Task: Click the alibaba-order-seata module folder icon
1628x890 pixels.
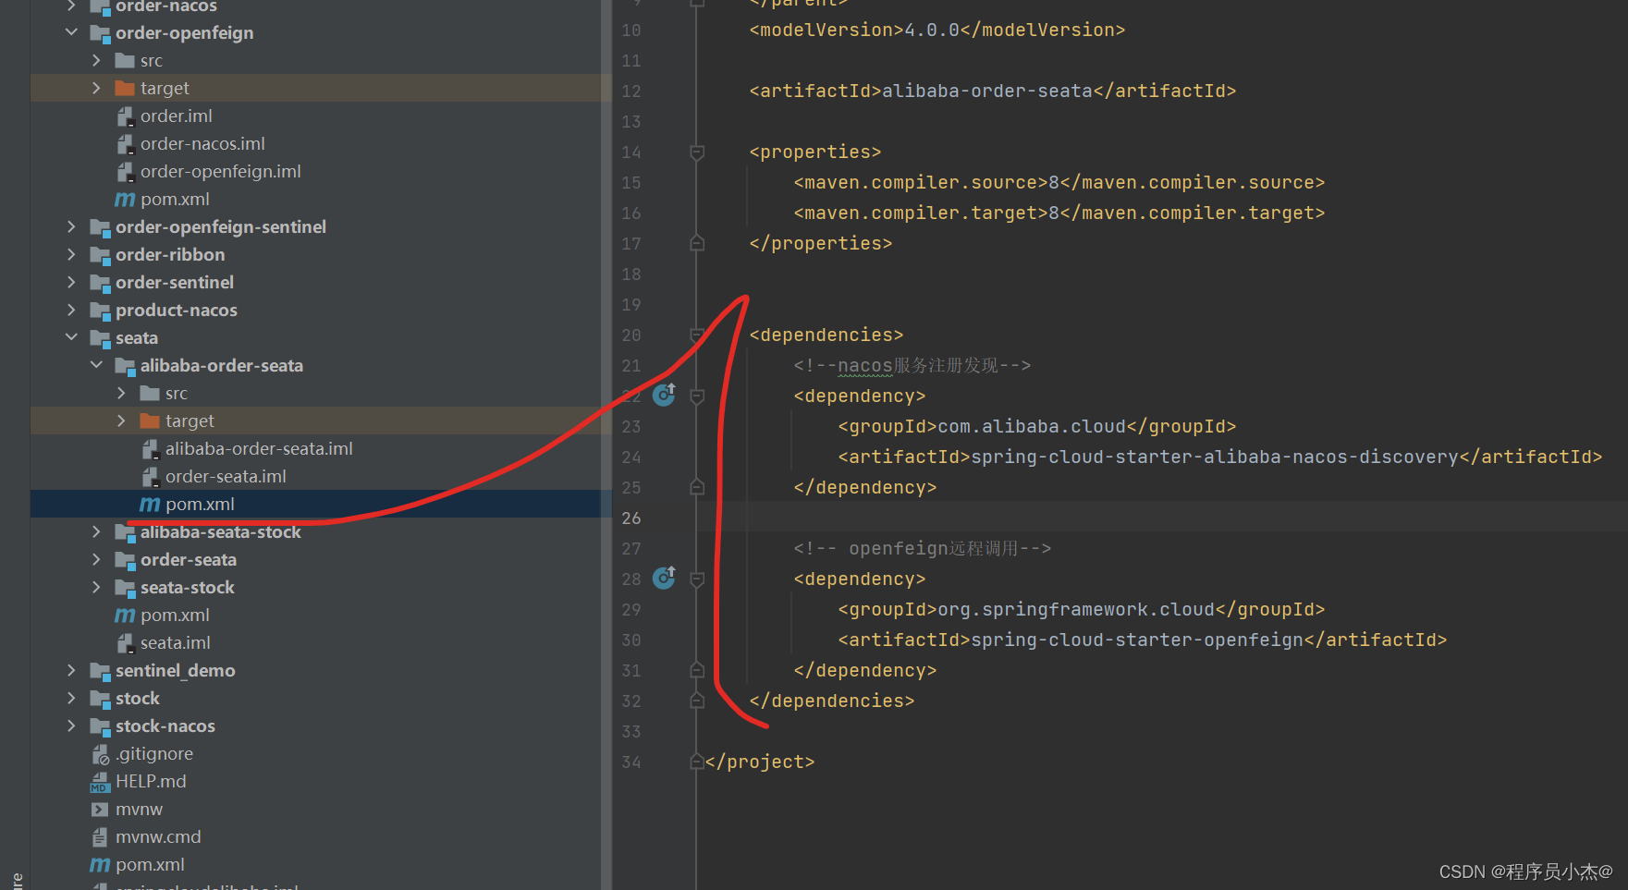Action: [125, 366]
